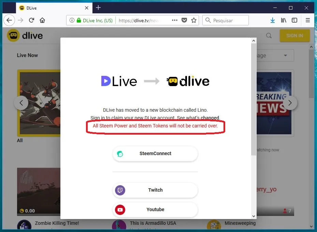The image size is (317, 232).
Task: Open the Firefox Library icon
Action: 283,20
